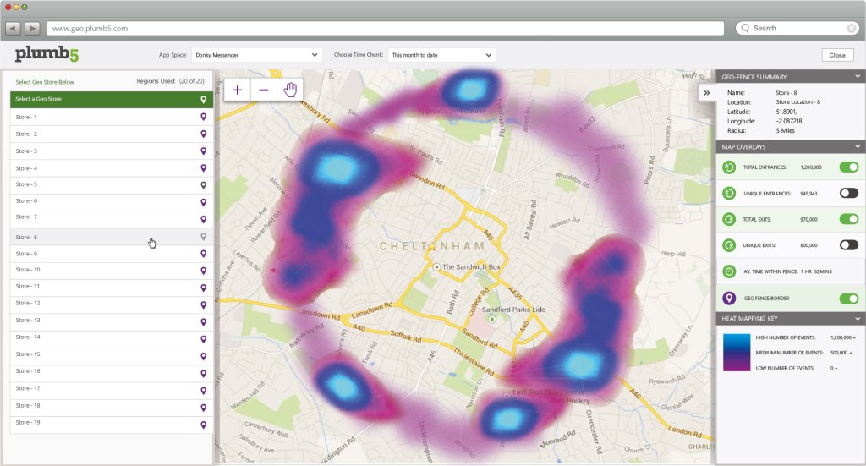The height and width of the screenshot is (466, 866).
Task: Disable the Total Entrances overlay toggle
Action: tap(849, 167)
